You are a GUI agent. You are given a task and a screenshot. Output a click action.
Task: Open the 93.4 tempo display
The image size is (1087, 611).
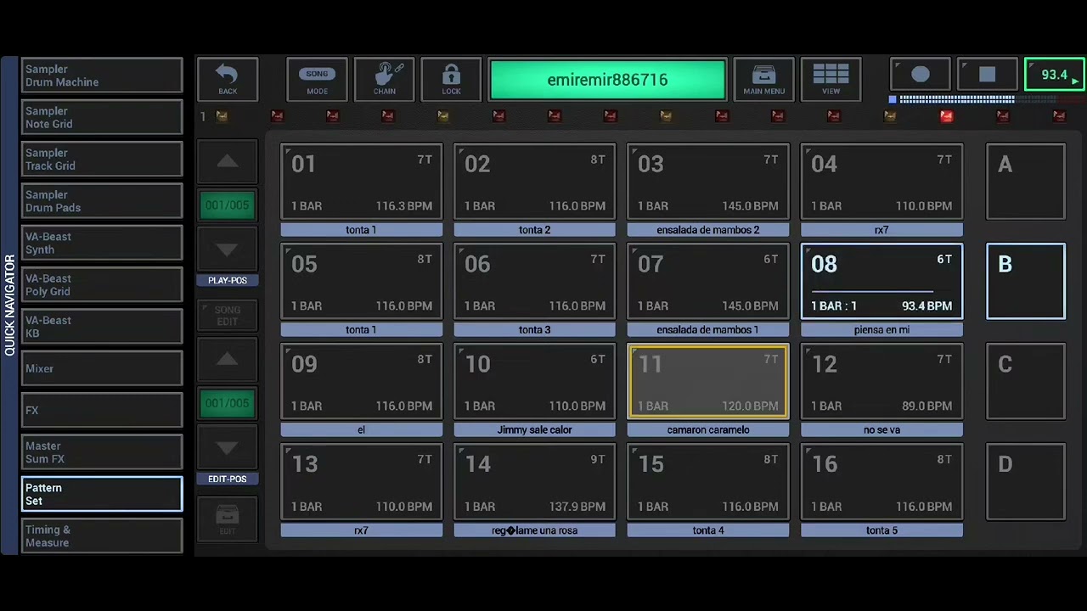click(1055, 75)
